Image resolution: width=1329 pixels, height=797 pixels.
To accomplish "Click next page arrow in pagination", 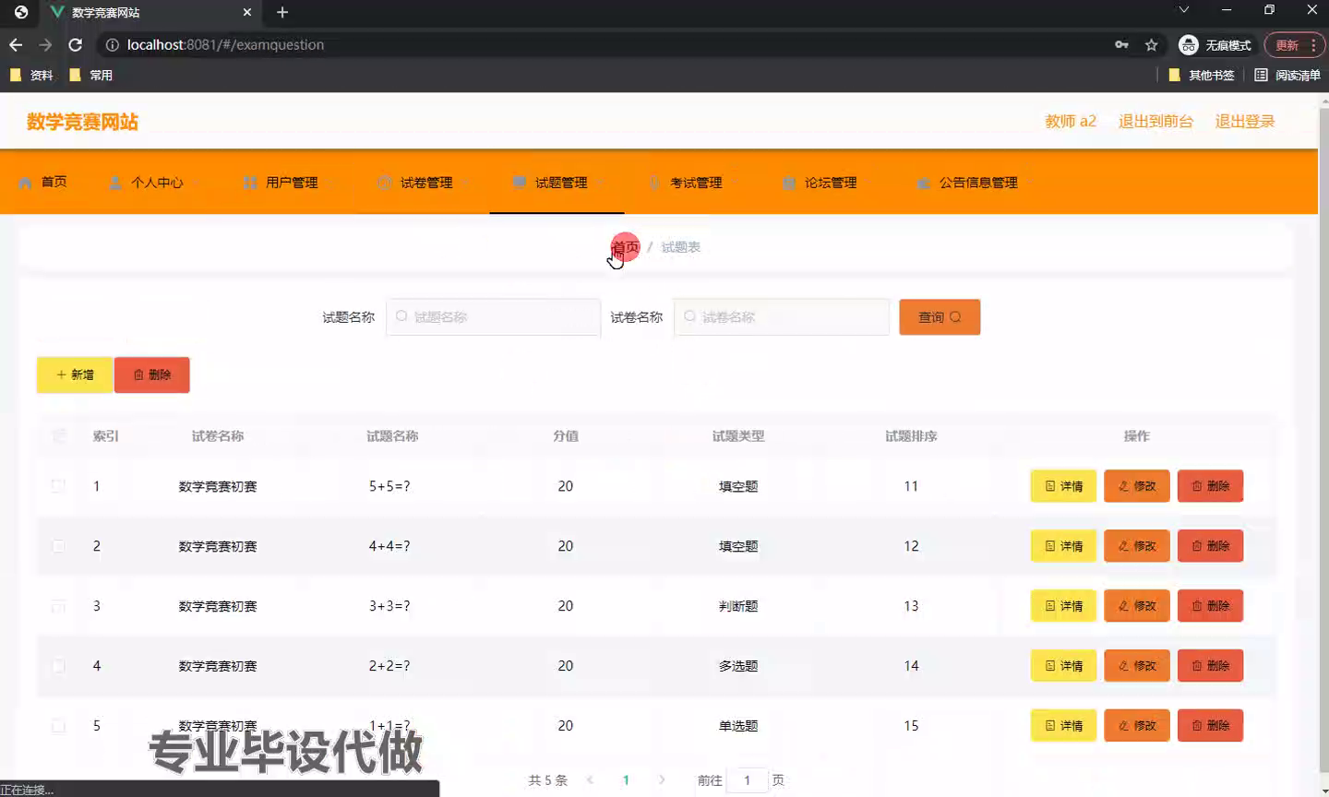I will 662,779.
